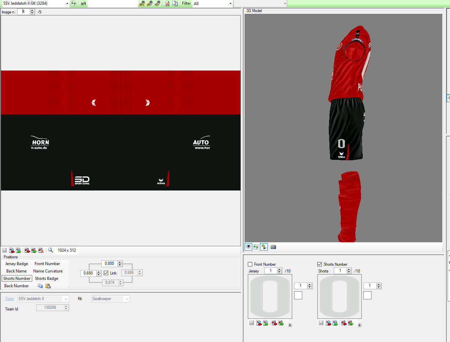Import jersey number image (red arrow picture icon)

click(259, 323)
